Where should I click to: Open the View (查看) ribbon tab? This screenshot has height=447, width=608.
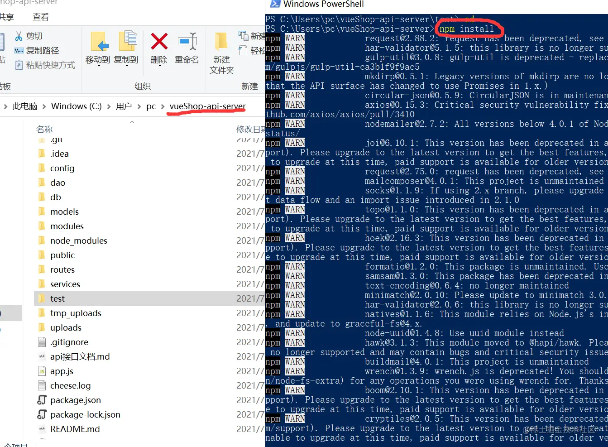(x=41, y=17)
